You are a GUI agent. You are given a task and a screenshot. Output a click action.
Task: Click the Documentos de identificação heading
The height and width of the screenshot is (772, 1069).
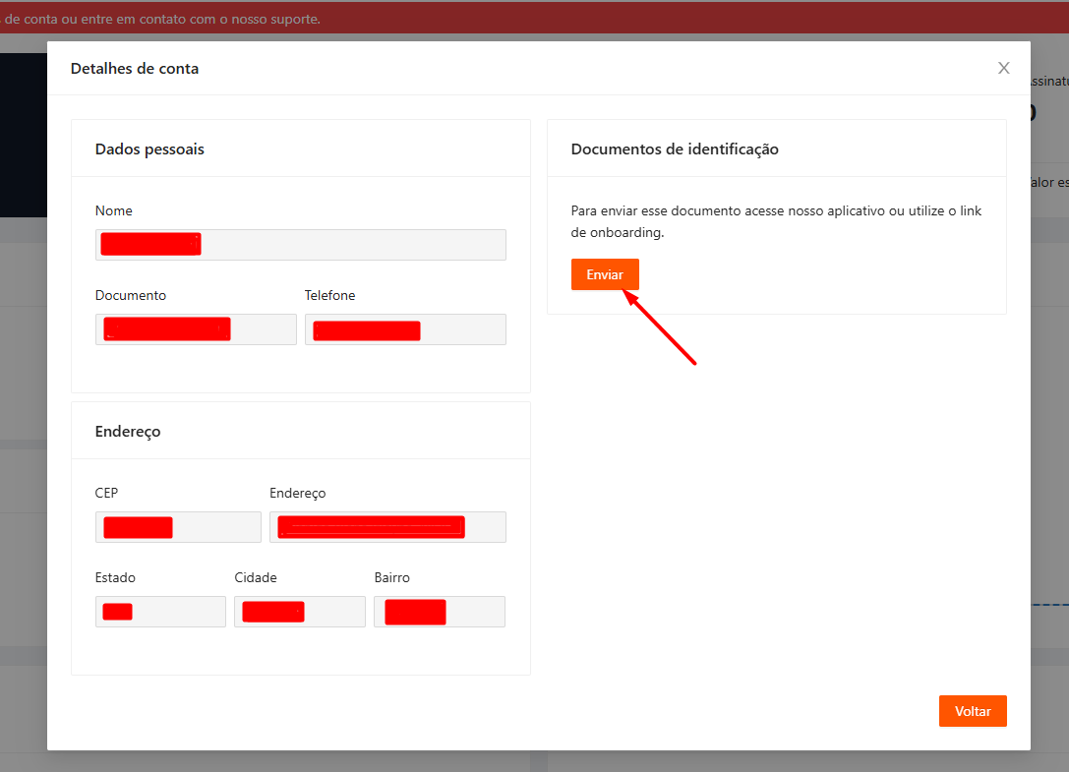675,149
